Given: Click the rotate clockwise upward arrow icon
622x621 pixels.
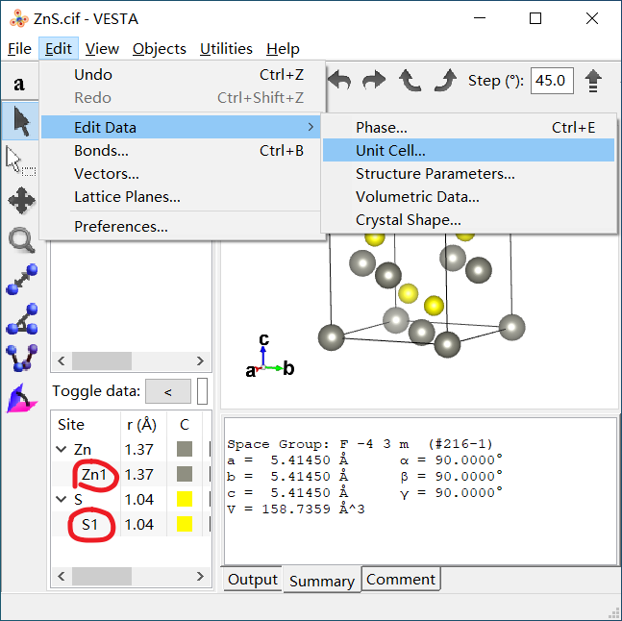Looking at the screenshot, I should (445, 81).
